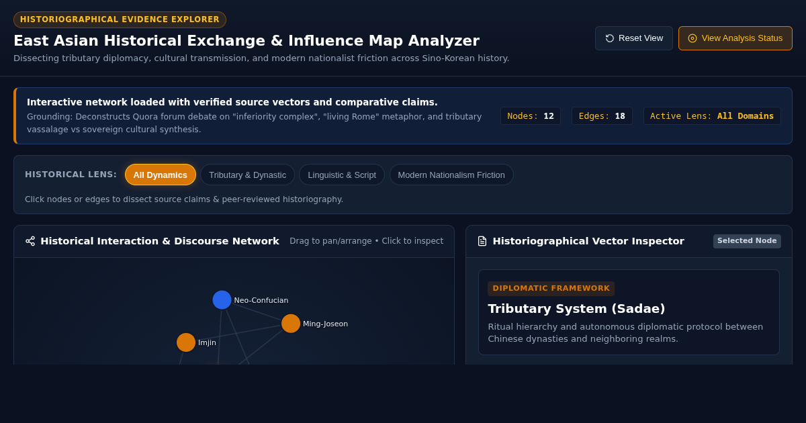Click the East Asian Historical Exchange page title

click(x=247, y=41)
